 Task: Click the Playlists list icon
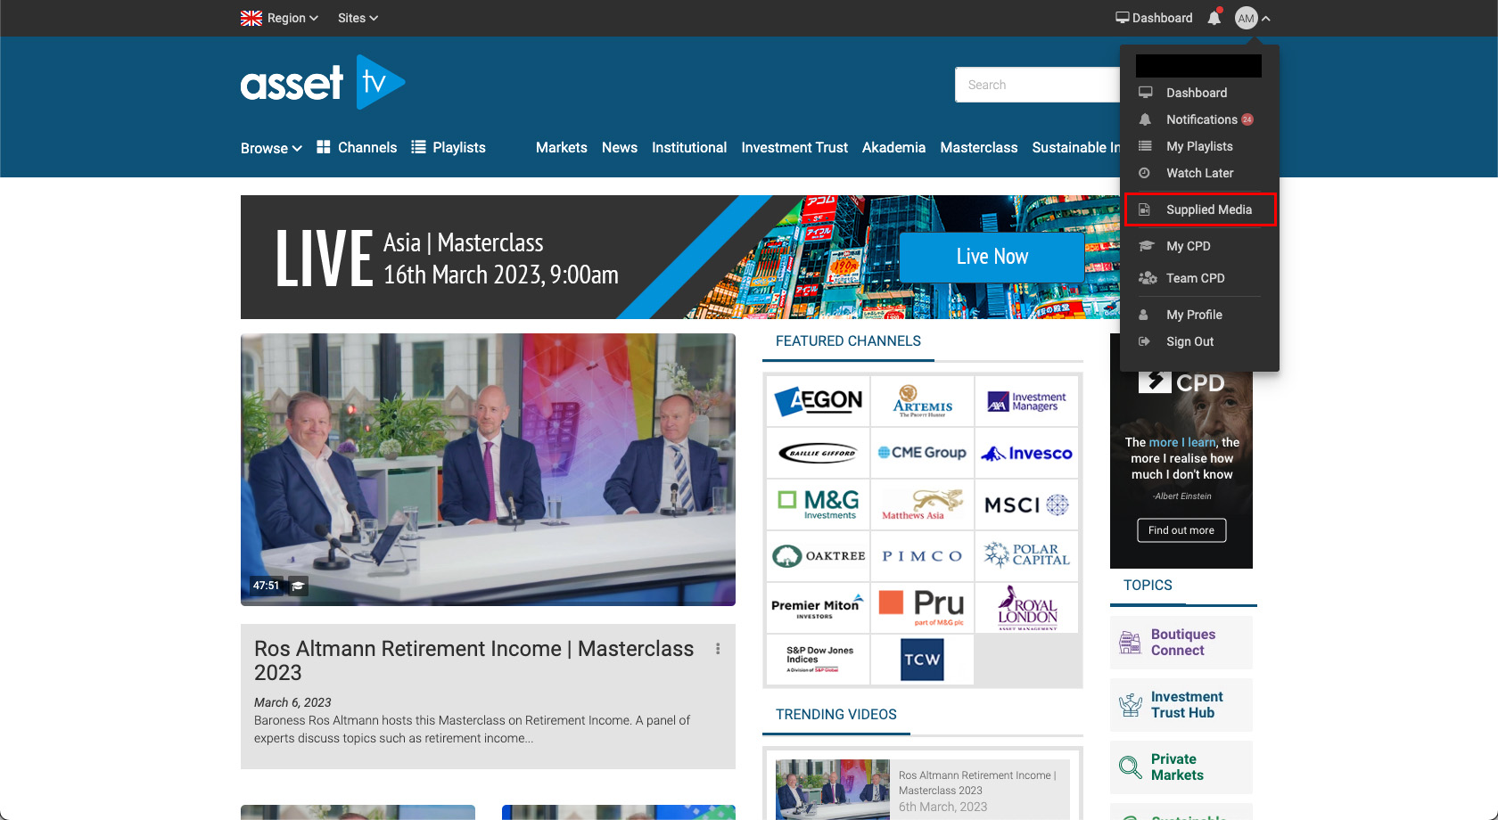tap(418, 147)
